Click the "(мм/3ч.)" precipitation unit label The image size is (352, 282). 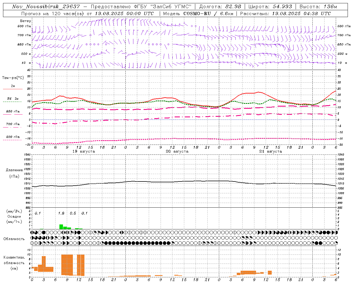tap(14, 211)
